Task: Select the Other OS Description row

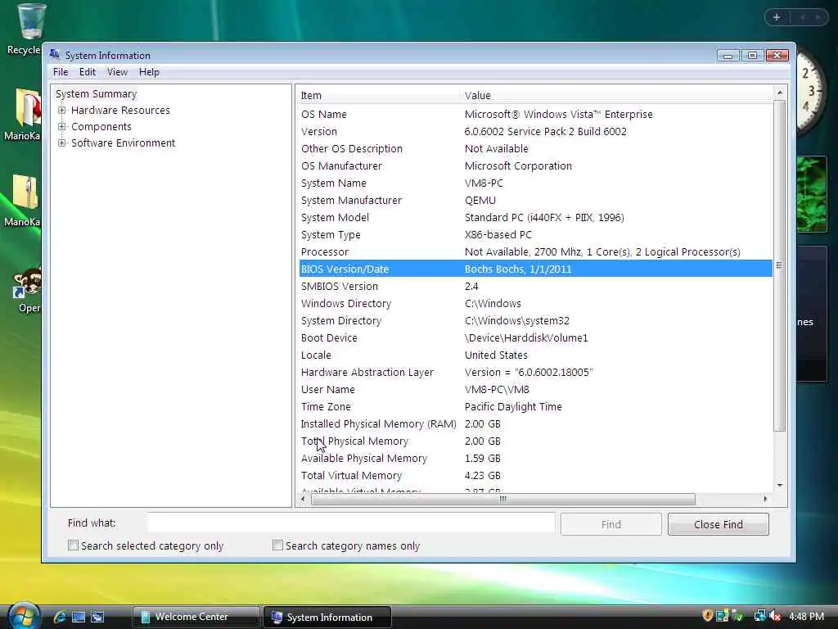Action: [x=535, y=149]
